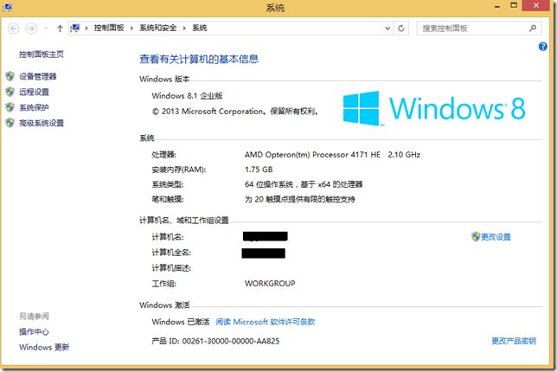Select 系统 breadcrumb
557x372 pixels.
click(200, 28)
